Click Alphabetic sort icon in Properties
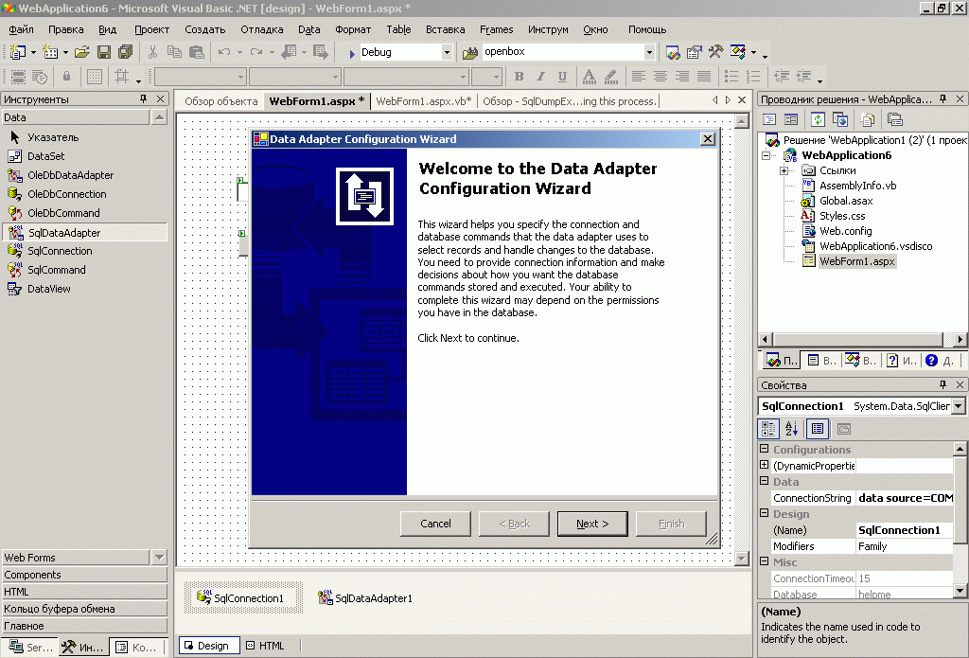969x658 pixels. [791, 428]
